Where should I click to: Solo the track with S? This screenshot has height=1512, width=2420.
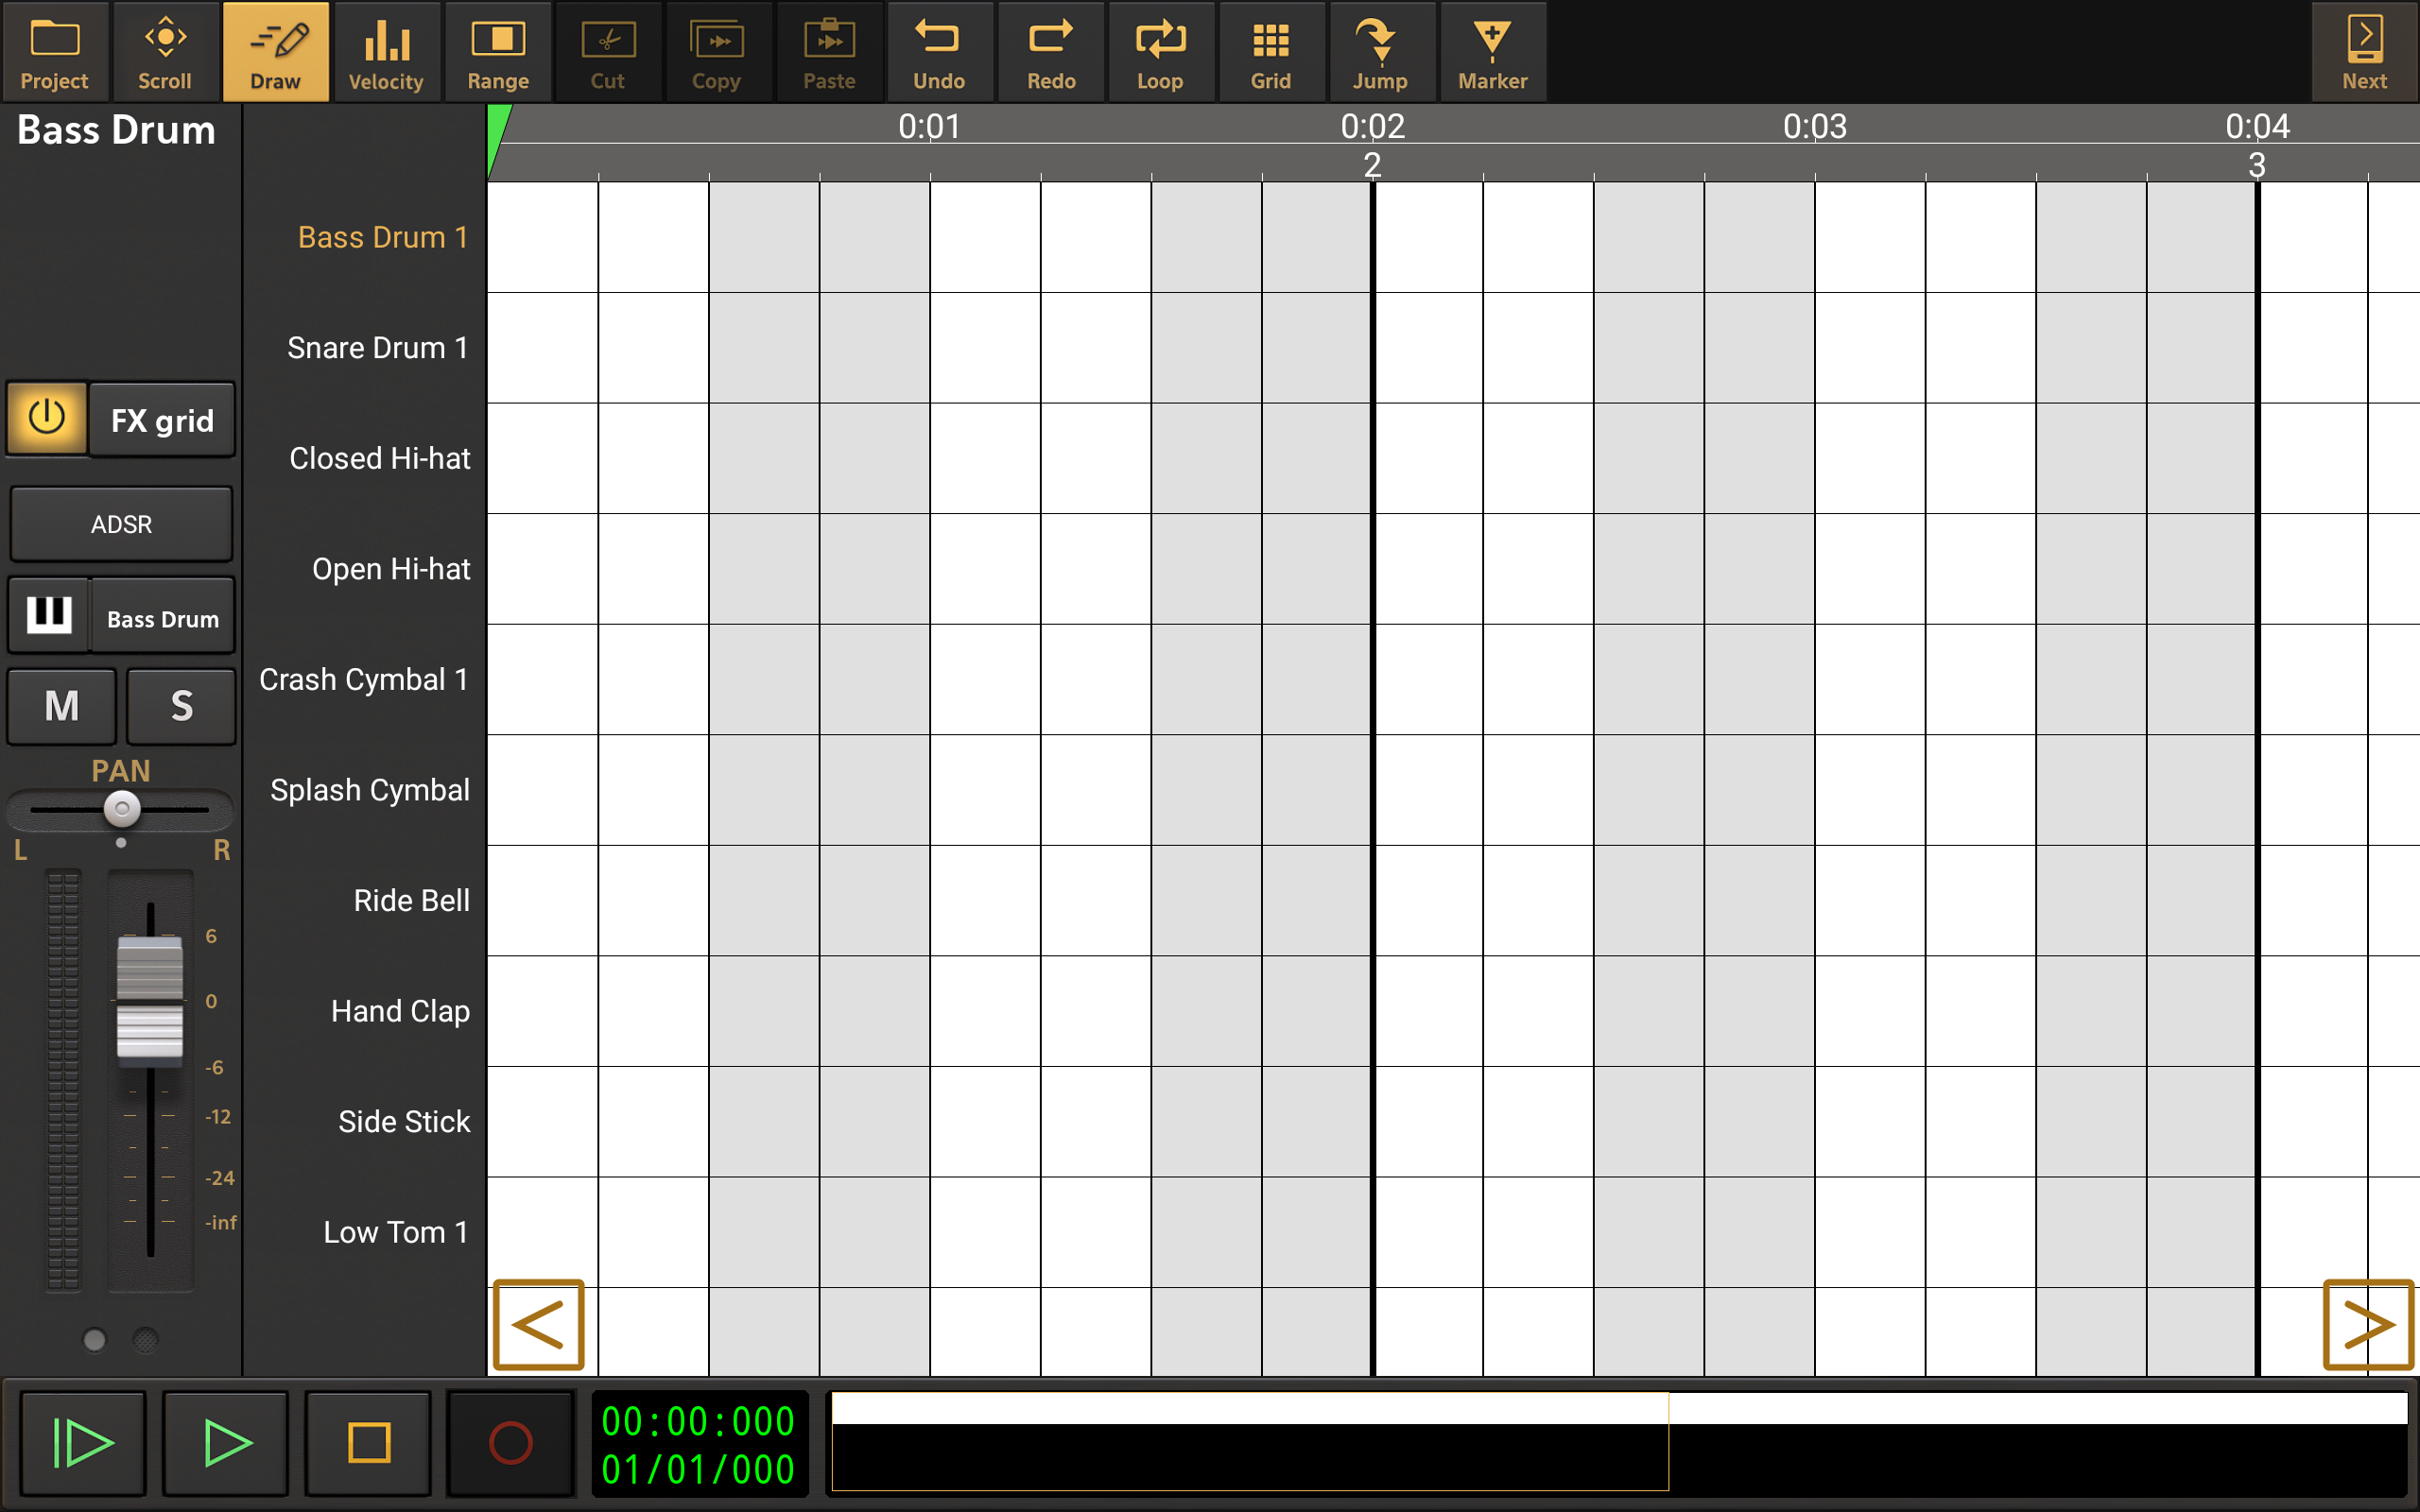181,706
